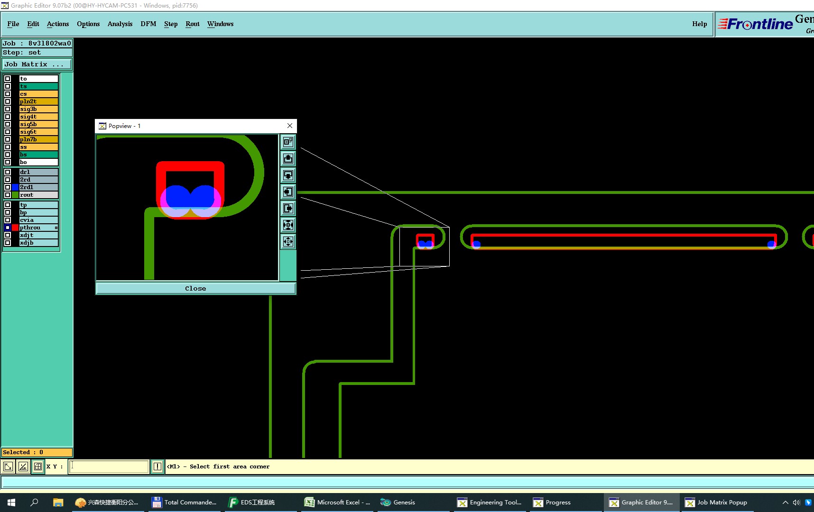Close Popview window with X
Image resolution: width=814 pixels, height=512 pixels.
(290, 126)
